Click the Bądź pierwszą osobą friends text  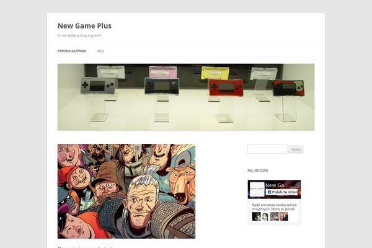point(274,206)
